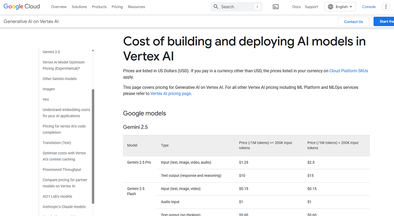The image size is (394, 216).
Task: Open the Google Cloud logo home link
Action: tap(22, 6)
